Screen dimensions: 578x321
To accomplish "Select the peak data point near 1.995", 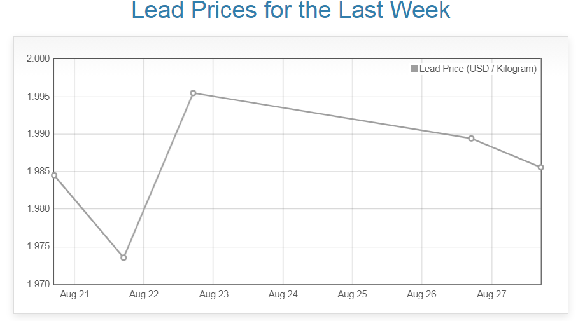I will (193, 93).
